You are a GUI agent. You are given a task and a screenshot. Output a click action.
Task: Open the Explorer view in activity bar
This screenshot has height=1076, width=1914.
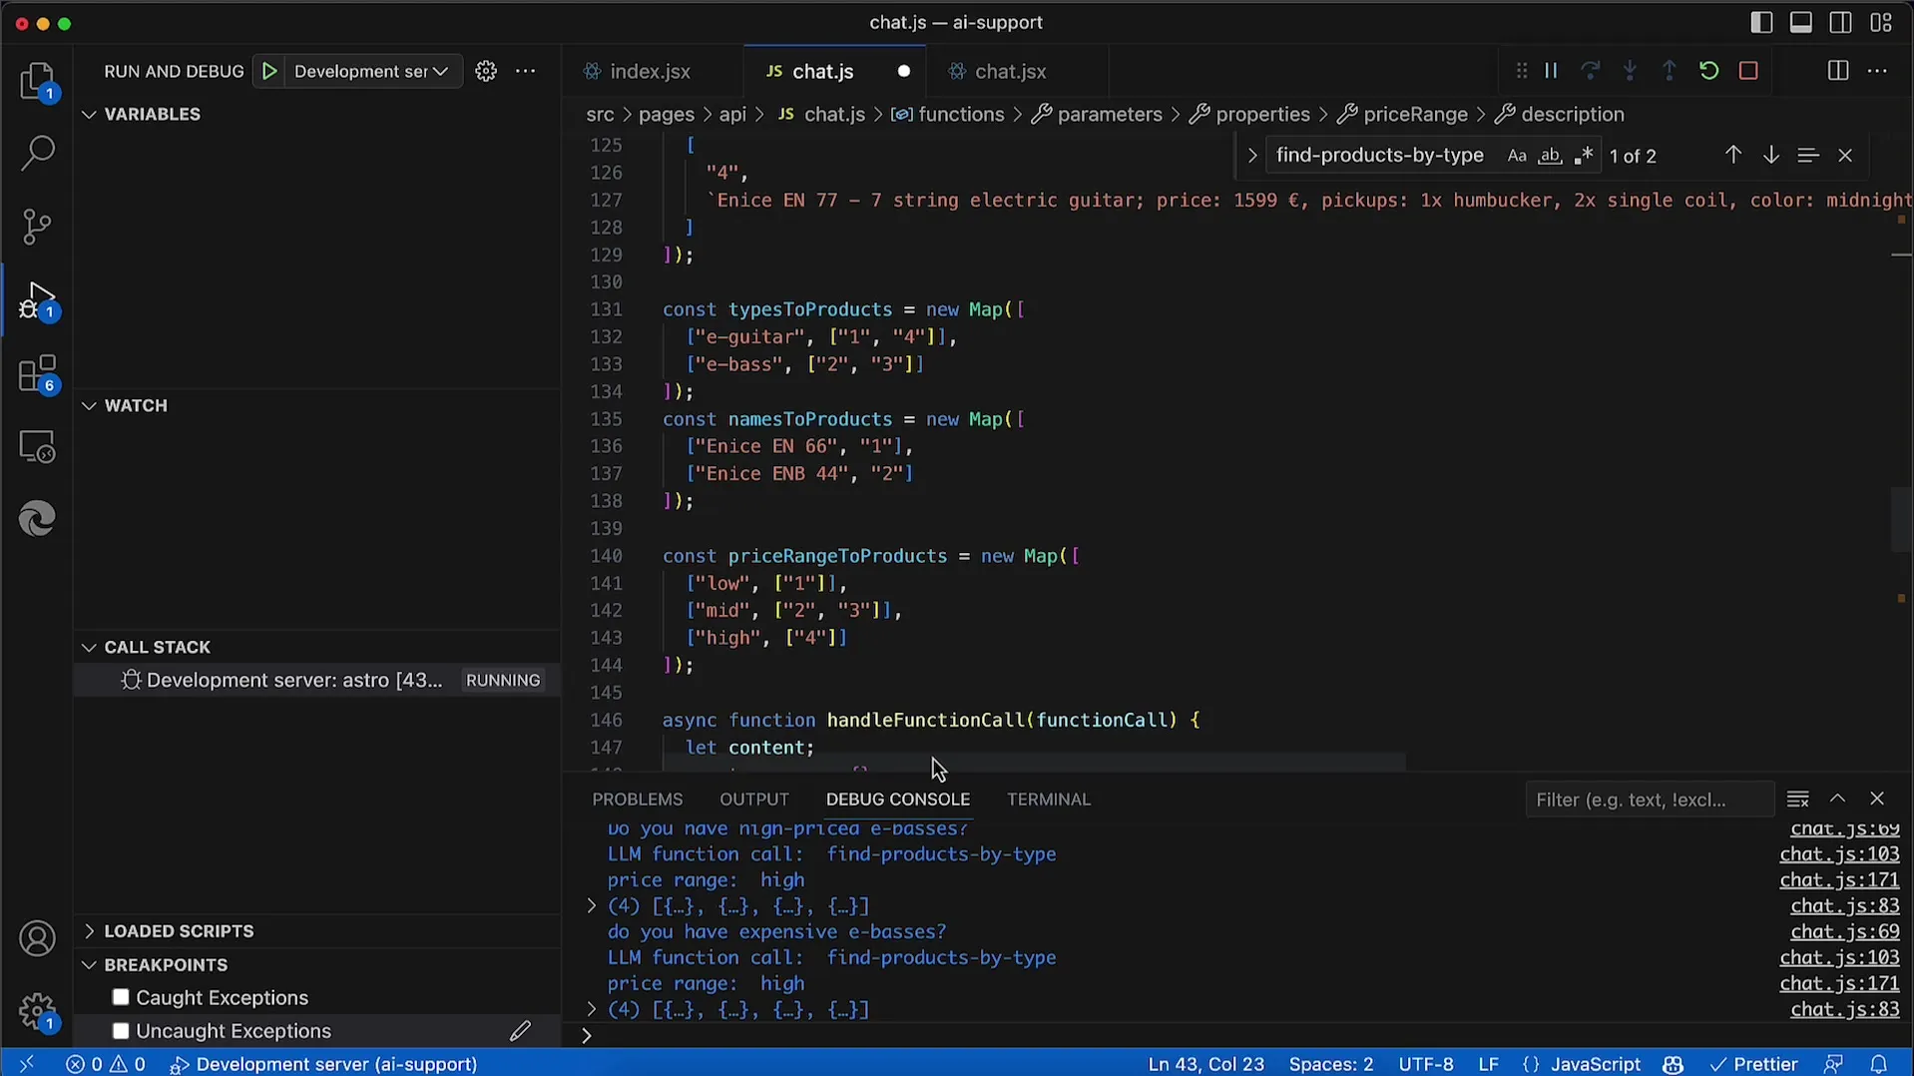37,80
